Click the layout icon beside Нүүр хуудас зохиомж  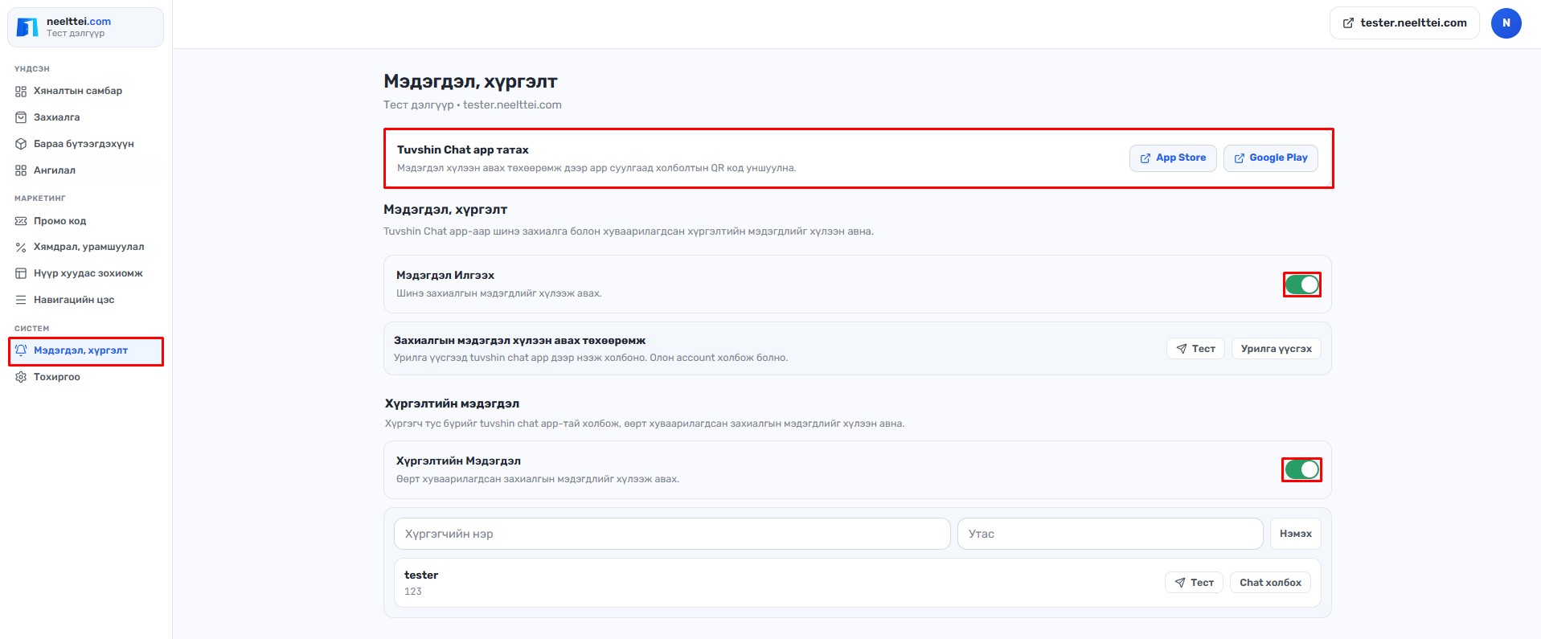(21, 273)
